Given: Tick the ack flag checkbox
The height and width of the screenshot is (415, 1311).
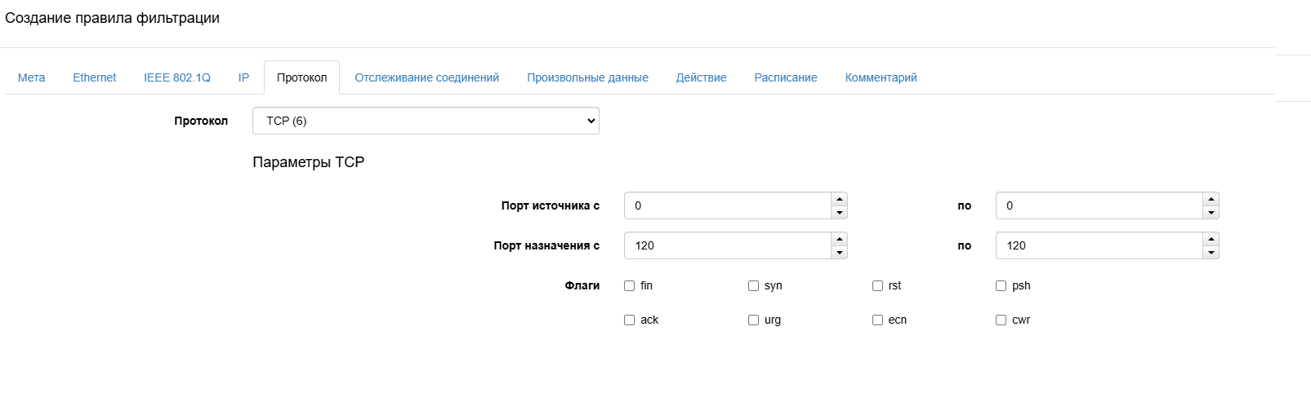Looking at the screenshot, I should (x=630, y=320).
